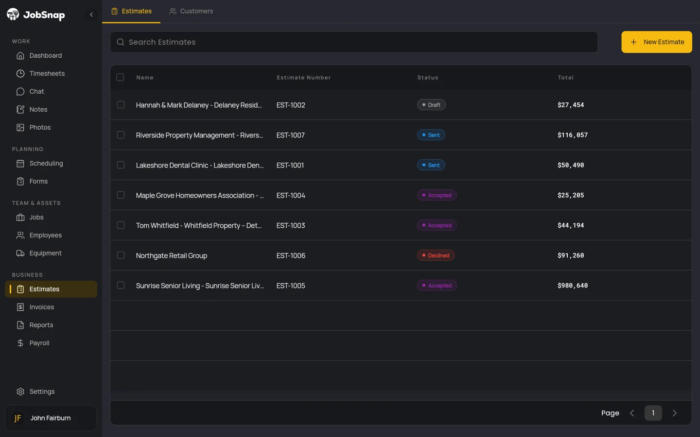
Task: Click the $980,640 total amount
Action: (x=573, y=286)
